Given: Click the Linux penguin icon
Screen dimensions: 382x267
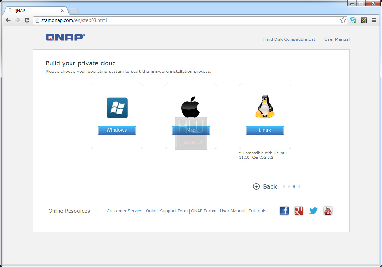Looking at the screenshot, I should coord(265,106).
